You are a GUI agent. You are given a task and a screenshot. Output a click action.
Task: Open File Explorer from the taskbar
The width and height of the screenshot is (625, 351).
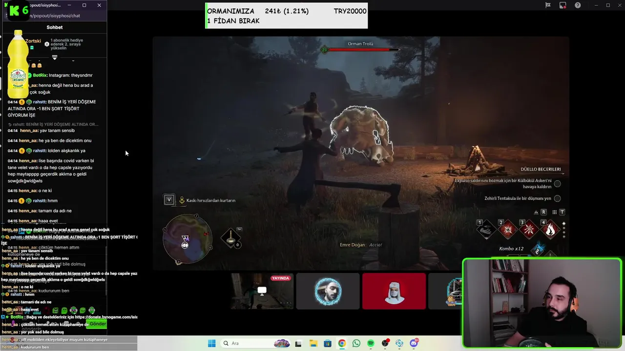pos(313,343)
